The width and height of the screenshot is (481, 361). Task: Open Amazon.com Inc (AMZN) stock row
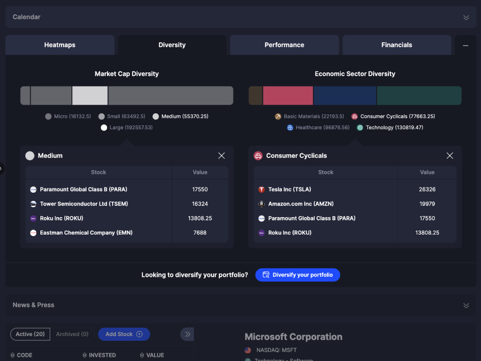click(x=355, y=204)
